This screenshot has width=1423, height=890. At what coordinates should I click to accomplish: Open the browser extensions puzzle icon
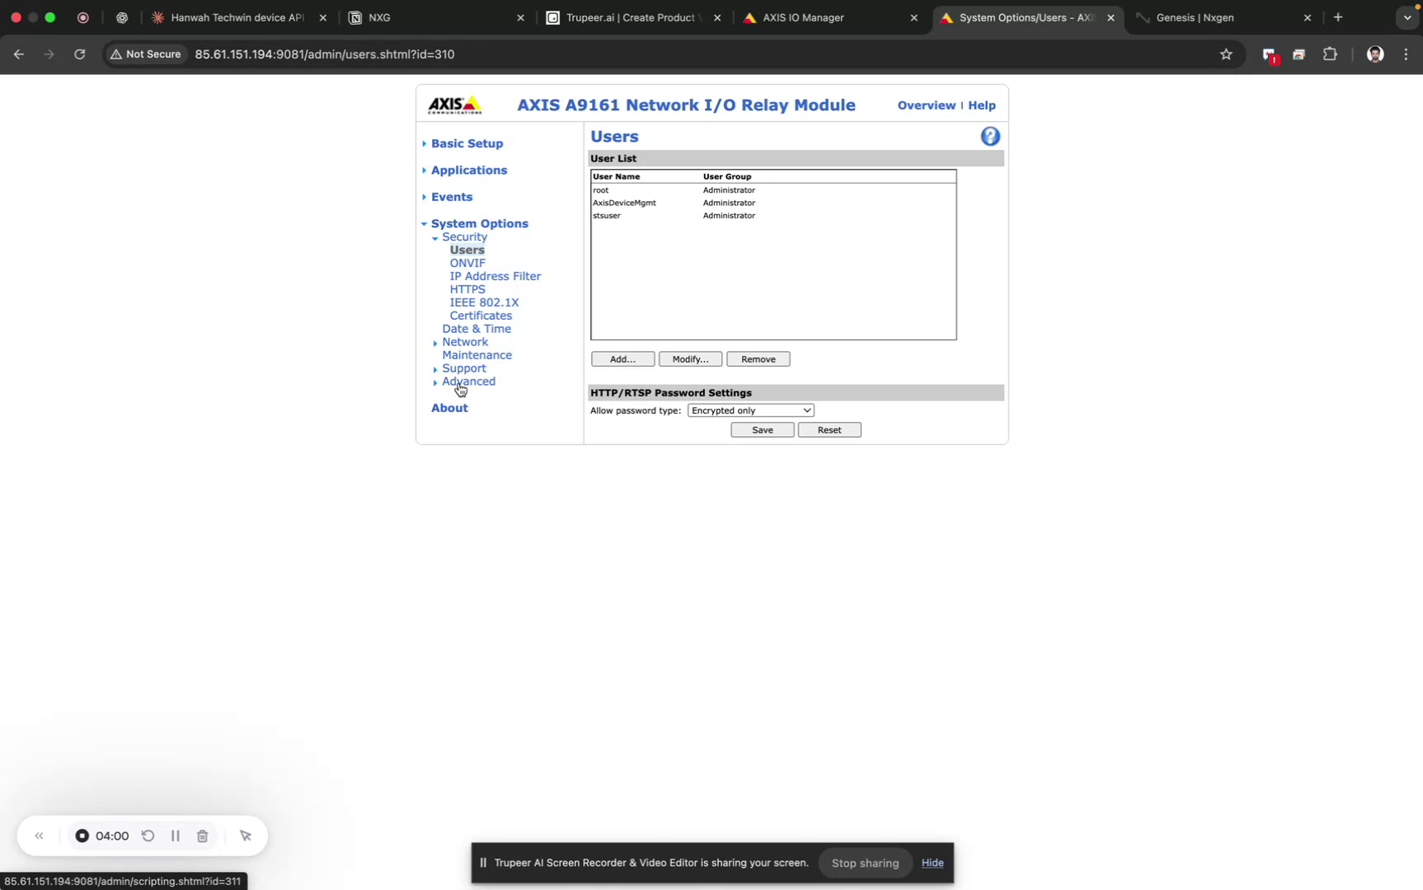pos(1329,54)
